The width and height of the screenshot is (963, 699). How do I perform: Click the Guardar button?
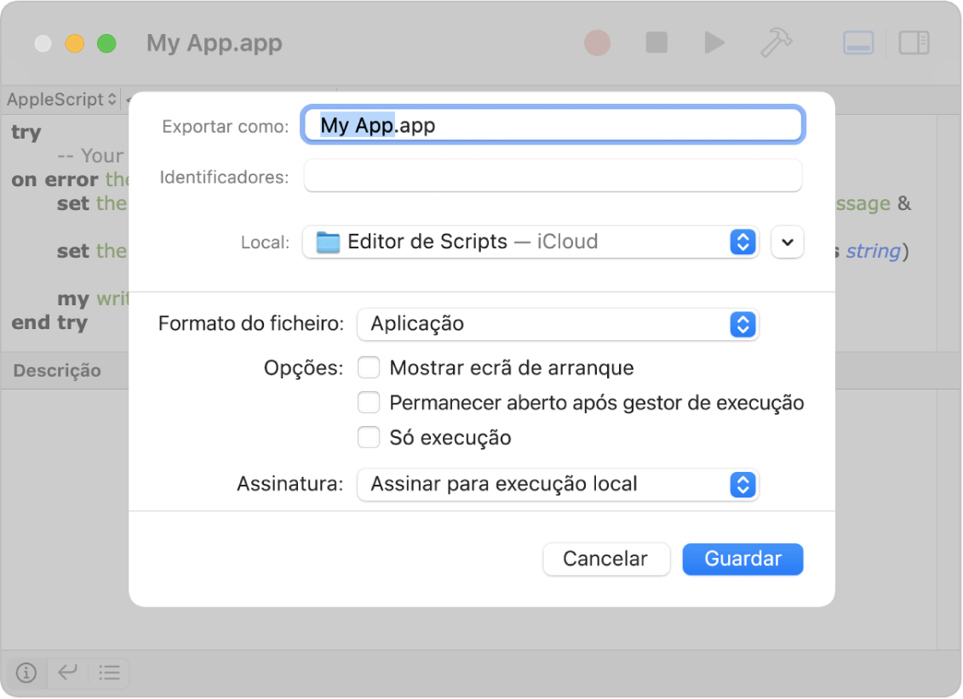[x=742, y=559]
